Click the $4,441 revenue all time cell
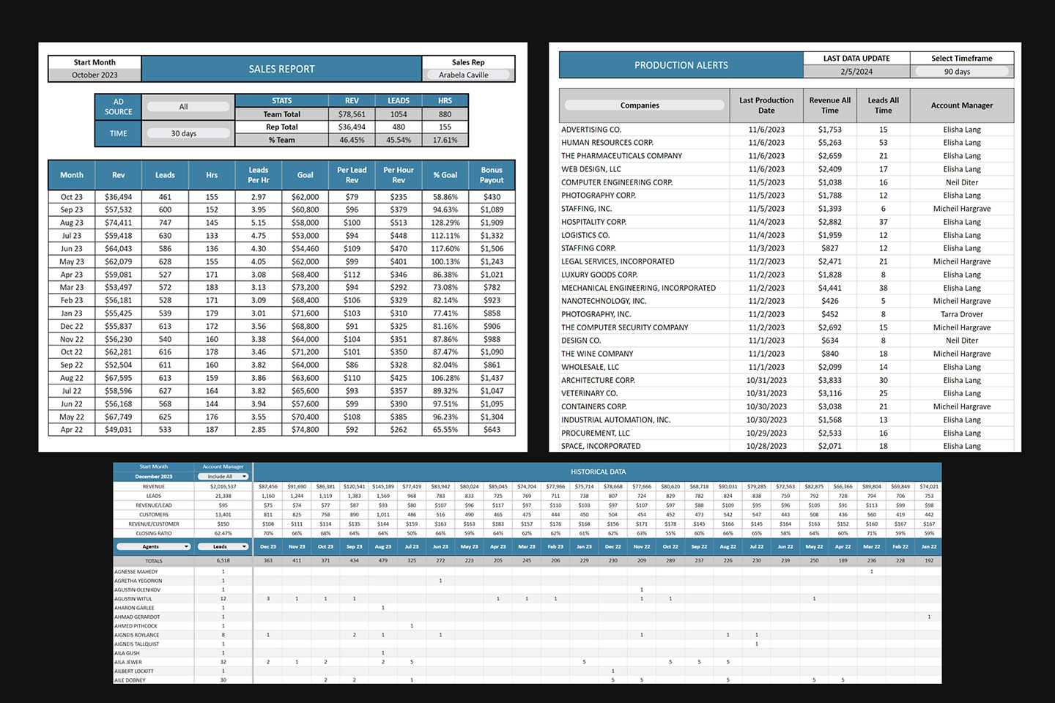 tap(829, 288)
